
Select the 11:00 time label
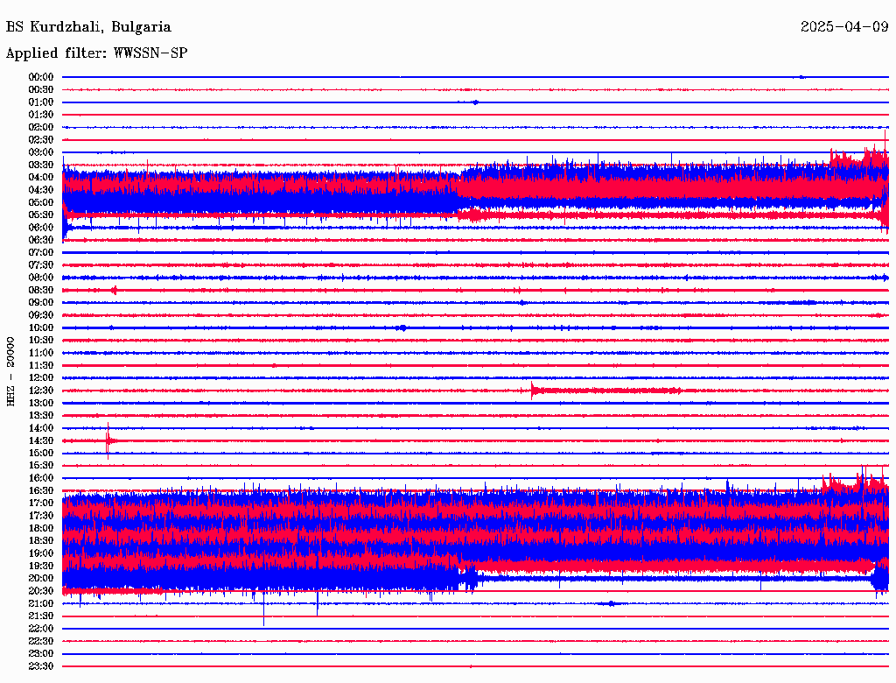[x=41, y=352]
